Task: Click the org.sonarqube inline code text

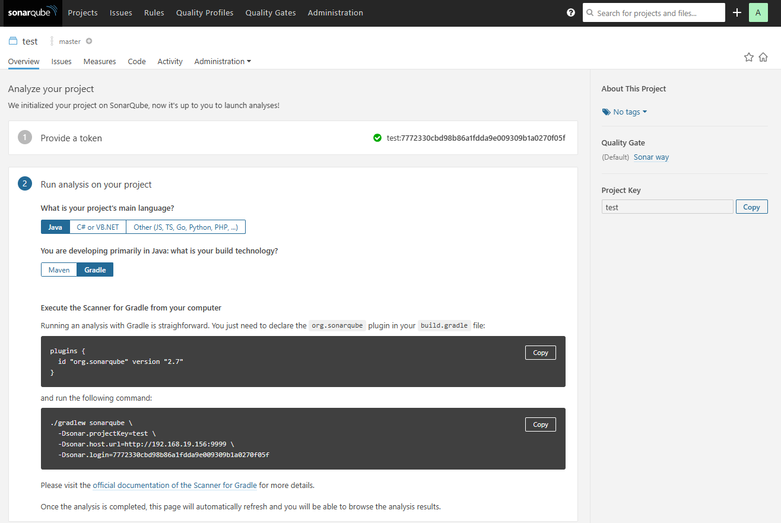Action: 337,325
